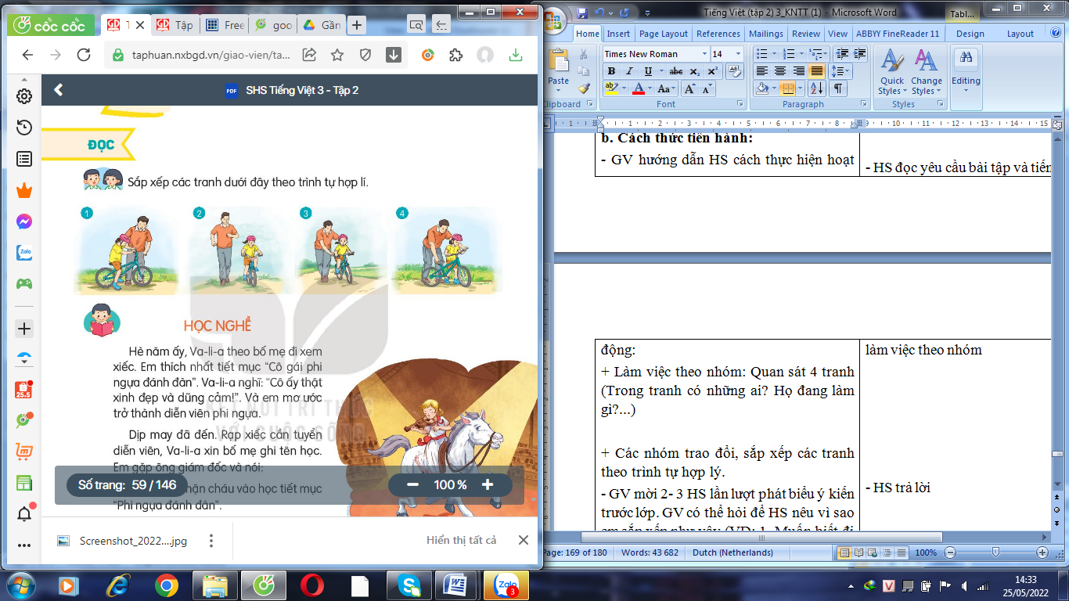Viewport: 1069px width, 601px height.
Task: Save the Word document using Quick Access
Action: [x=581, y=13]
